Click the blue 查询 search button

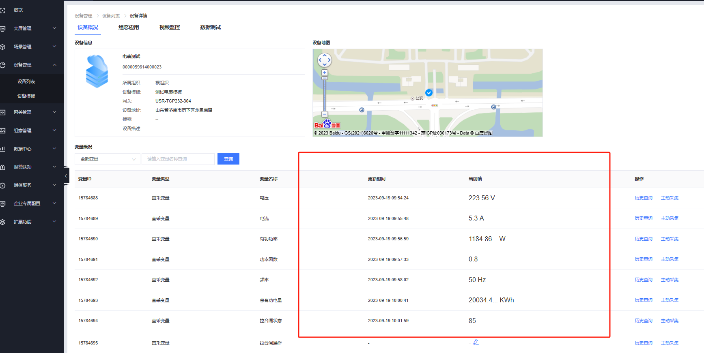coord(228,159)
